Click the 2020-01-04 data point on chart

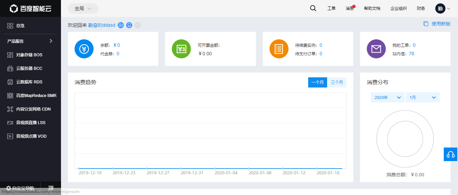(215, 168)
